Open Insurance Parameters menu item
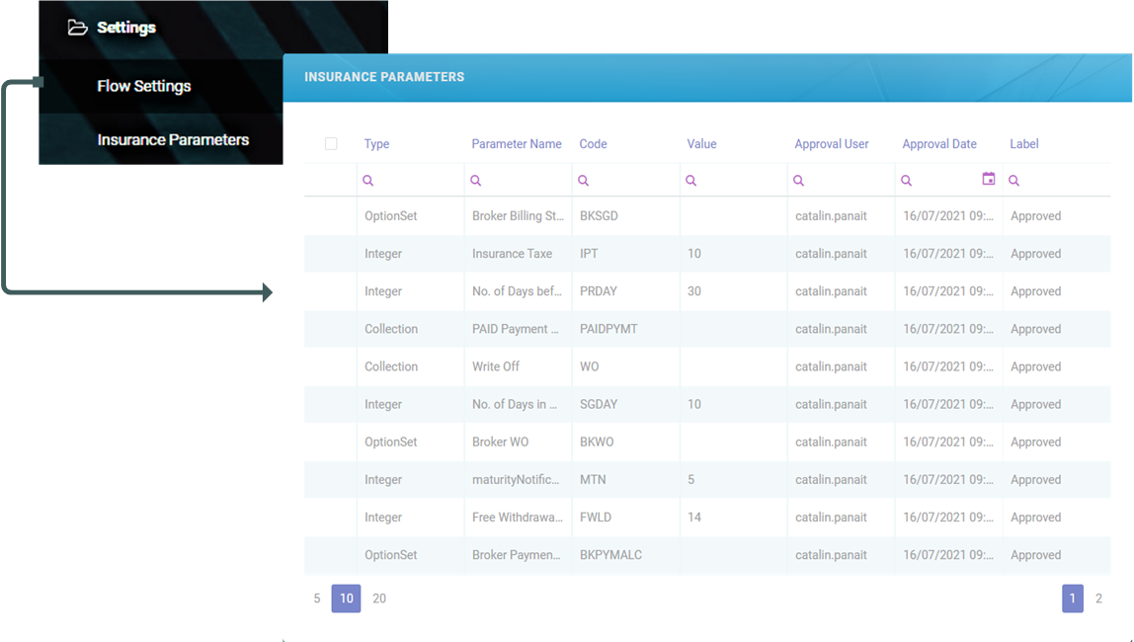1134x642 pixels. pyautogui.click(x=173, y=140)
